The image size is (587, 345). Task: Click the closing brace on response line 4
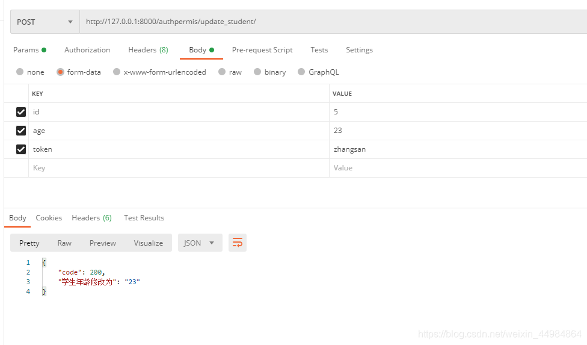[44, 291]
